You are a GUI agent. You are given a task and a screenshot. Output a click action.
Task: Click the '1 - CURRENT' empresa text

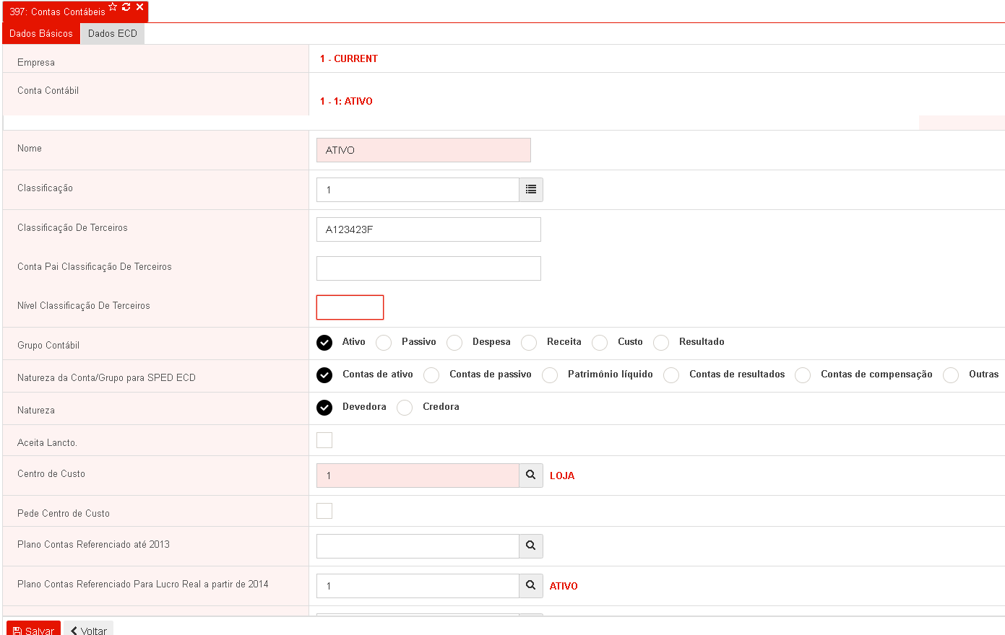tap(349, 58)
